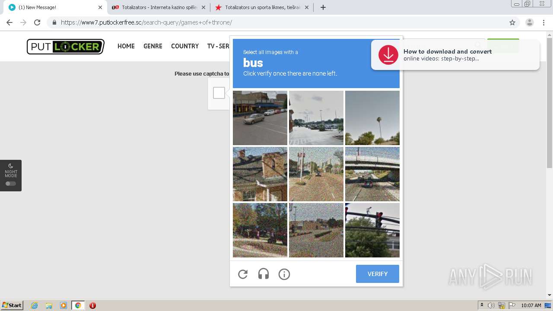The height and width of the screenshot is (311, 553).
Task: Click the site security padlock icon
Action: tap(54, 22)
